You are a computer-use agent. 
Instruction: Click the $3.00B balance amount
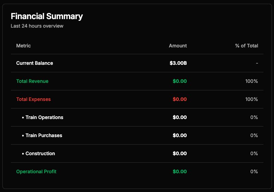[178, 63]
